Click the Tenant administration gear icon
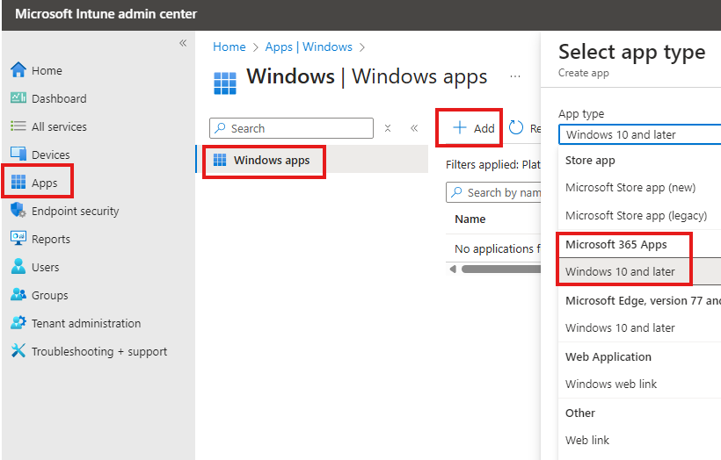The height and width of the screenshot is (460, 721). (x=18, y=323)
